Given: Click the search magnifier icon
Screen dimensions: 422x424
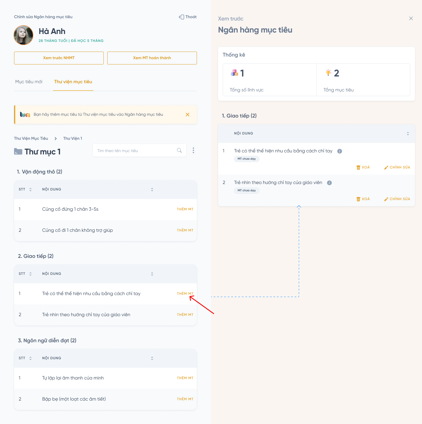Looking at the screenshot, I should tap(179, 150).
